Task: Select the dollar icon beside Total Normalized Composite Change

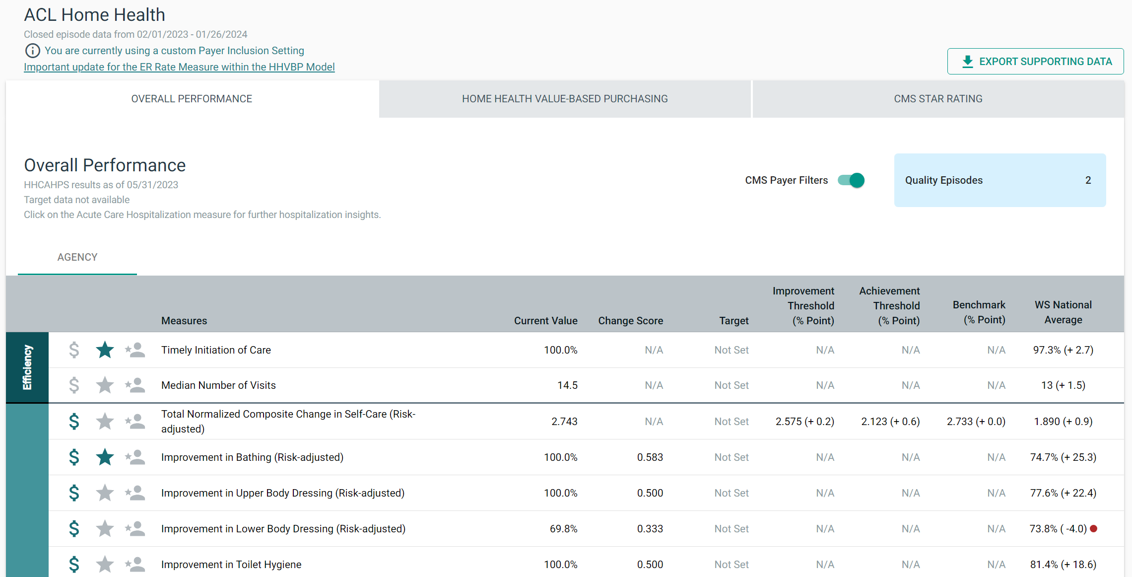Action: click(x=74, y=421)
